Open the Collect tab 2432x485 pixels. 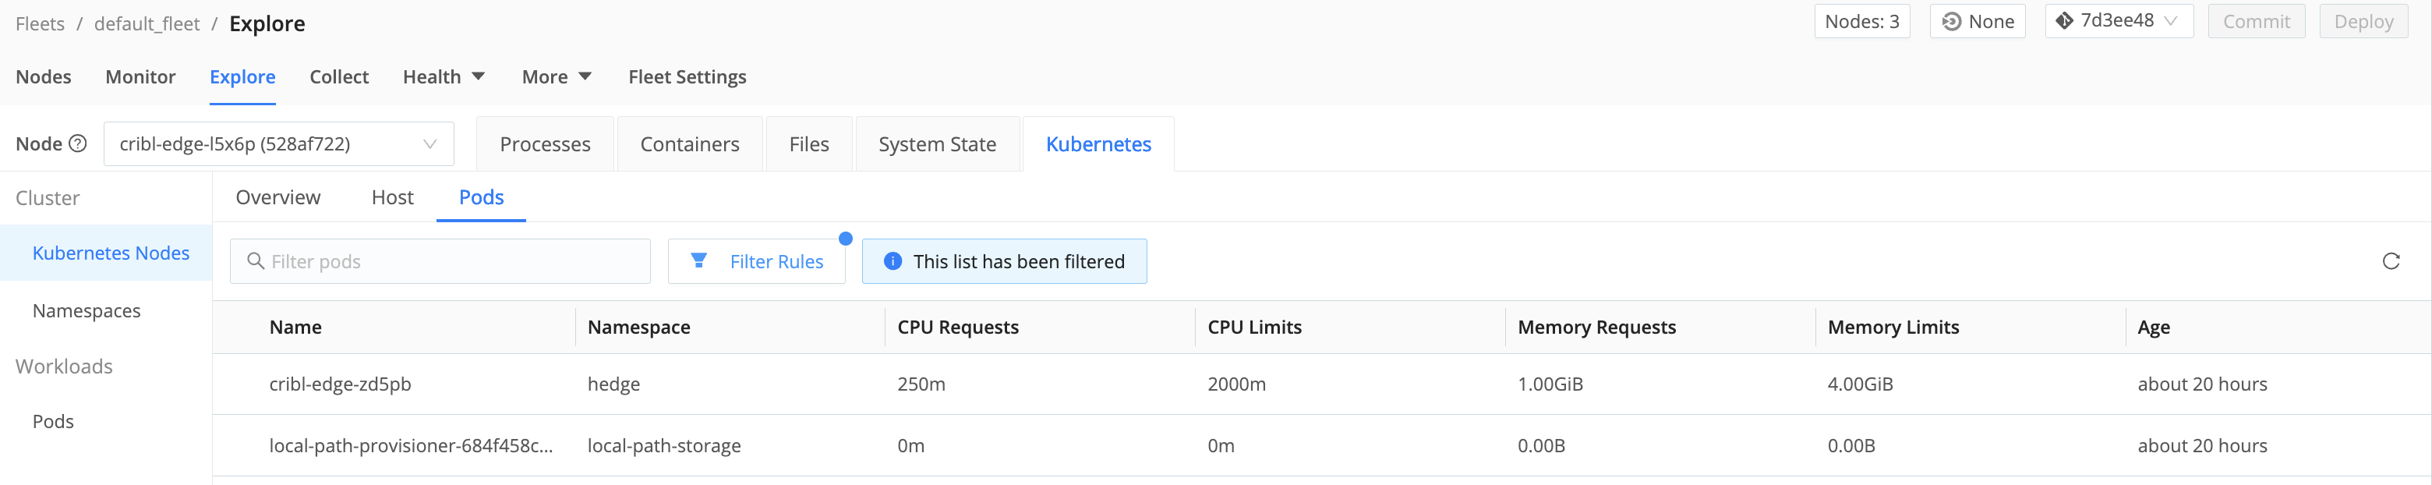coord(339,76)
